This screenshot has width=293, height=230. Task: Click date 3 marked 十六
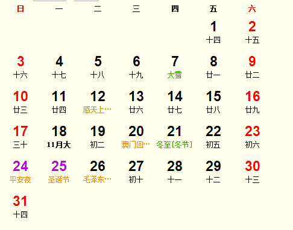pos(20,67)
